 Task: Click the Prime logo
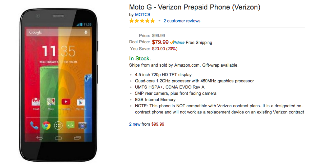click(177, 42)
